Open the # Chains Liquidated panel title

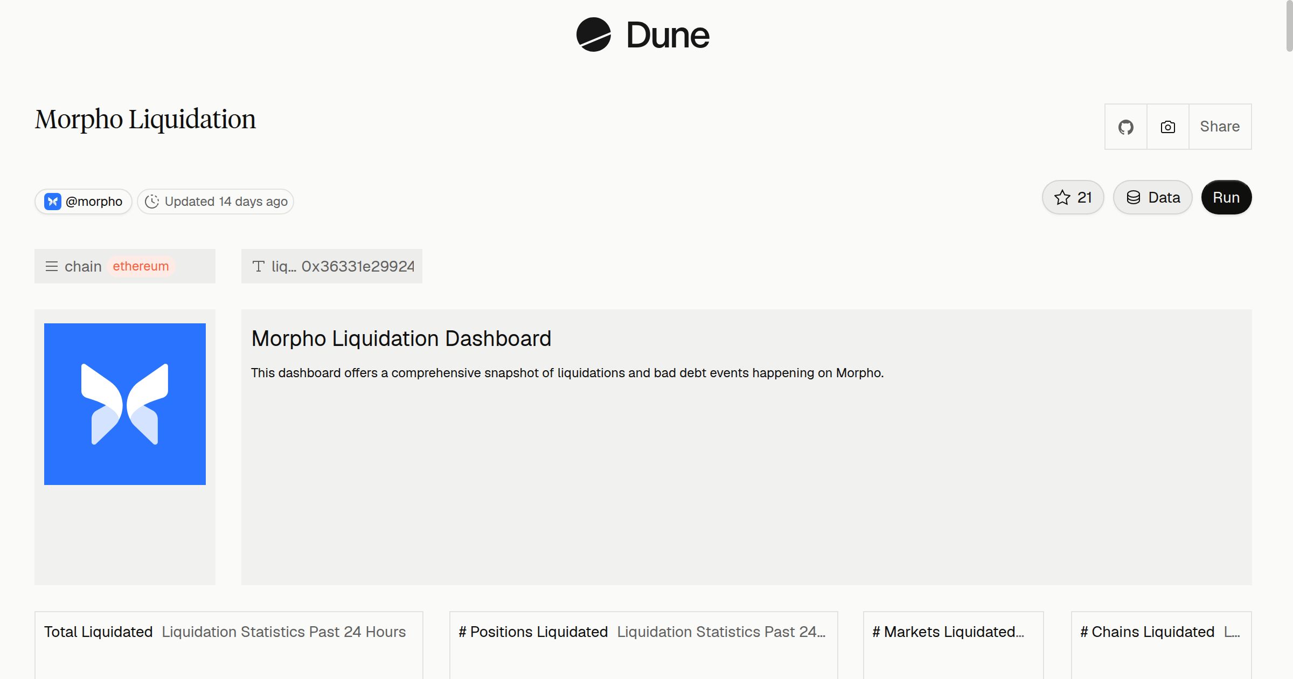point(1148,632)
